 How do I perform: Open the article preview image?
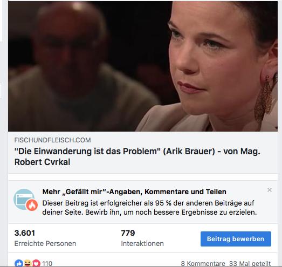tap(143, 66)
